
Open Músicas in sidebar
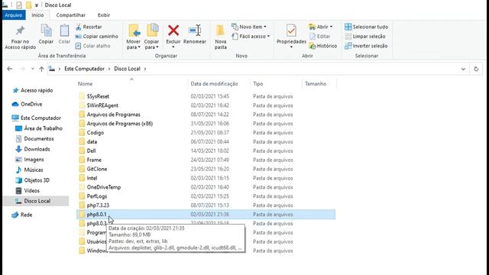(29, 170)
